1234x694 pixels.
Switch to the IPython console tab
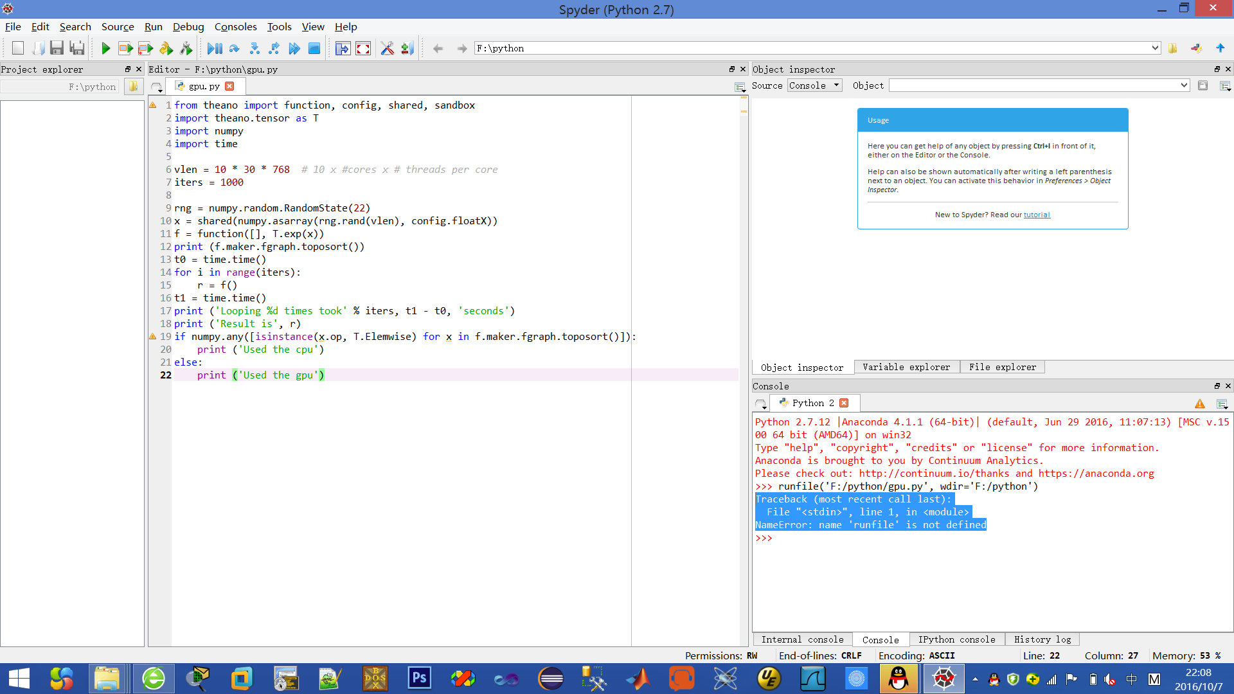(956, 639)
